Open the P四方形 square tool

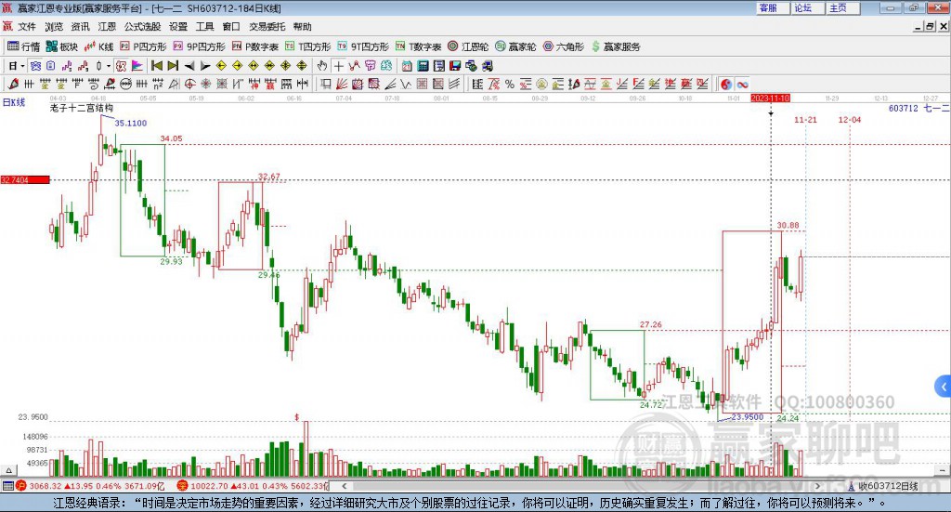[x=143, y=46]
